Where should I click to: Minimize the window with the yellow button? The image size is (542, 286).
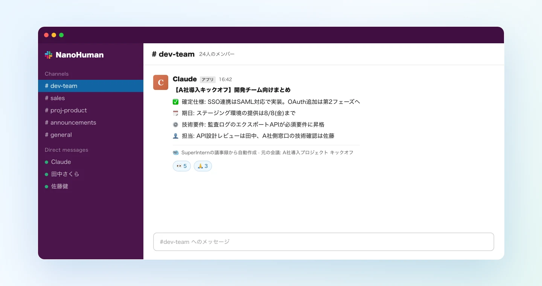(x=54, y=35)
